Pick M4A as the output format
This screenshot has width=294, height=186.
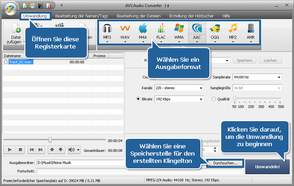143,31
